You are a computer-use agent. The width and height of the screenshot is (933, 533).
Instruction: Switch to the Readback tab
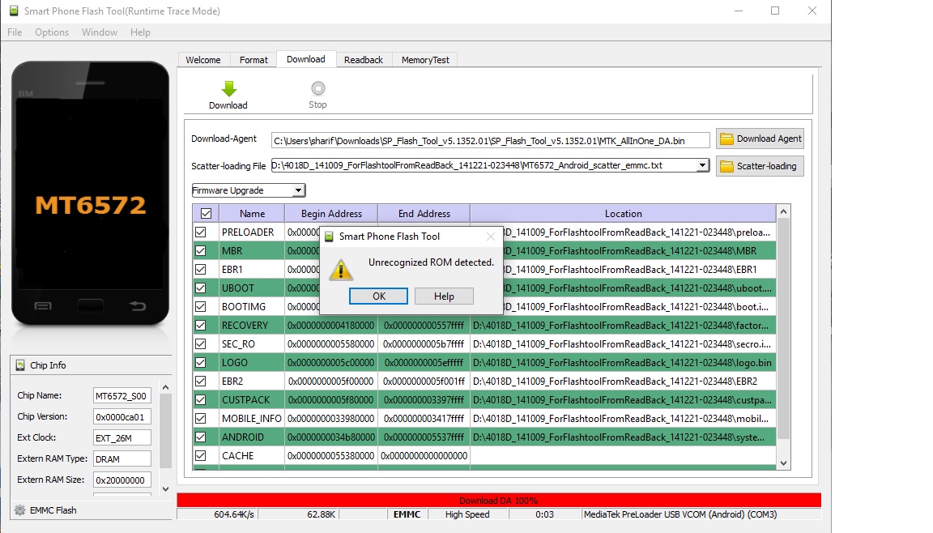[363, 60]
